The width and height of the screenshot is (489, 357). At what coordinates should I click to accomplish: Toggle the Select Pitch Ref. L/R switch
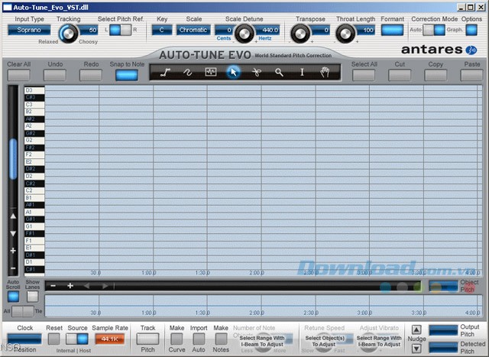121,30
